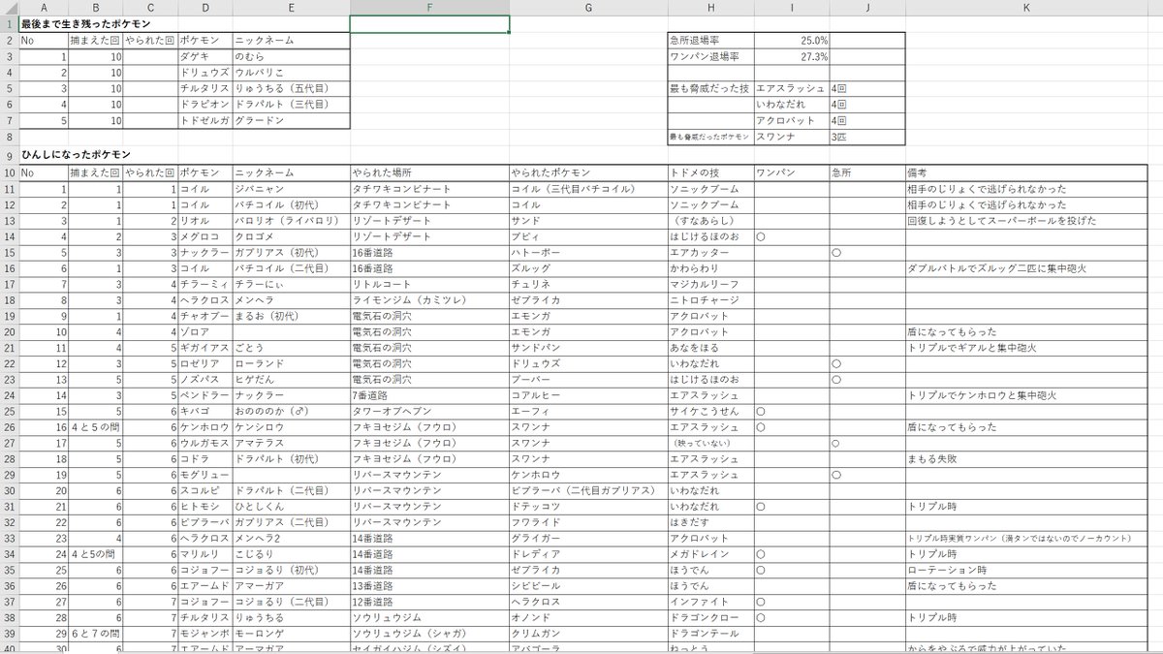
Task: Select the move cell マジカルリーフ
Action: point(710,284)
